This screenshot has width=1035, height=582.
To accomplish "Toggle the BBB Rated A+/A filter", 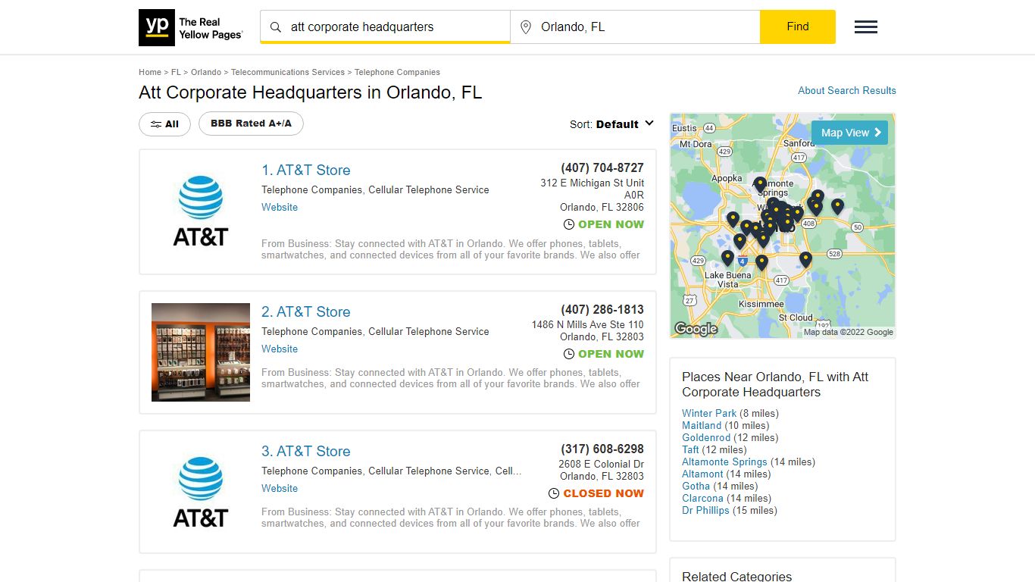I will [251, 124].
